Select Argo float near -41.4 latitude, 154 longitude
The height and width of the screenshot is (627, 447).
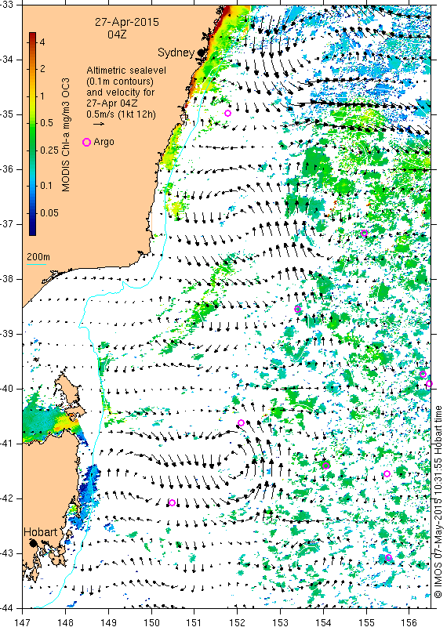click(x=325, y=465)
